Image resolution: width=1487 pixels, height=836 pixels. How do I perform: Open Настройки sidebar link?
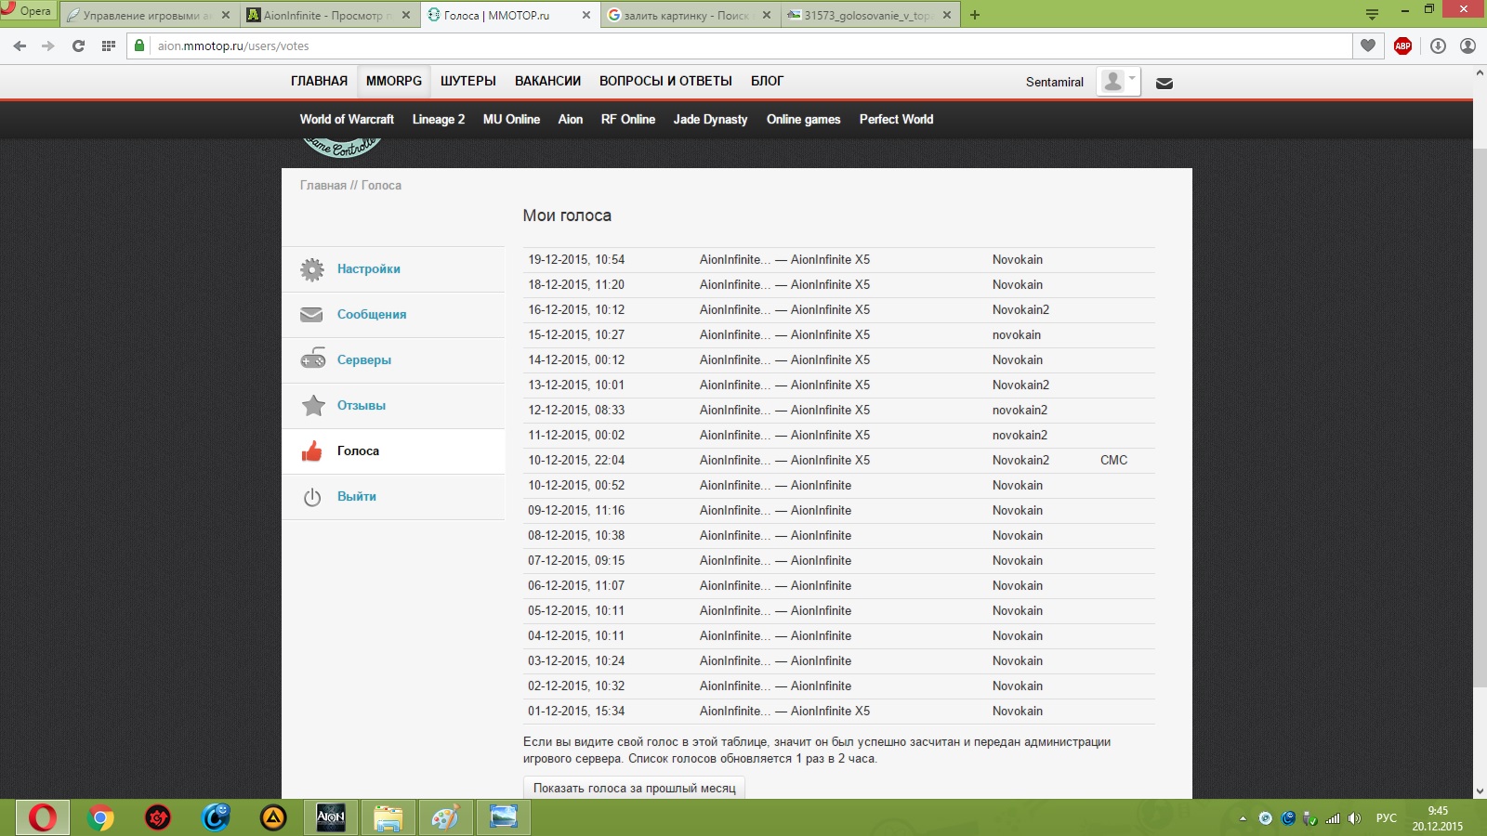pyautogui.click(x=369, y=268)
